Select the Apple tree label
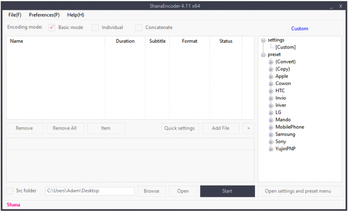This screenshot has height=212, width=348. click(282, 76)
